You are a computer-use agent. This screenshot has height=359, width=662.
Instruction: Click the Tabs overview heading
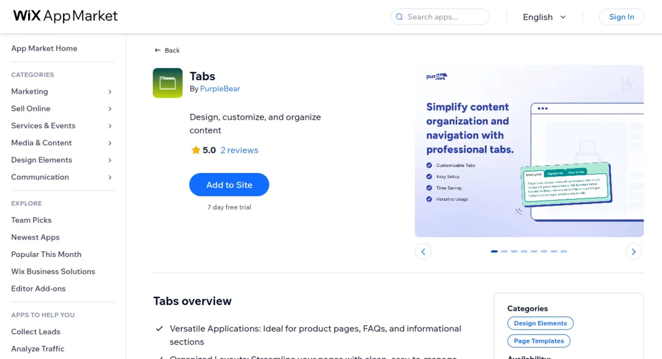(193, 301)
